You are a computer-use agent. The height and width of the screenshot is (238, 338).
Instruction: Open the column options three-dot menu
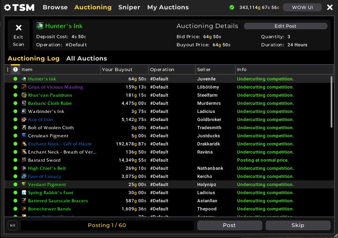[x=8, y=69]
